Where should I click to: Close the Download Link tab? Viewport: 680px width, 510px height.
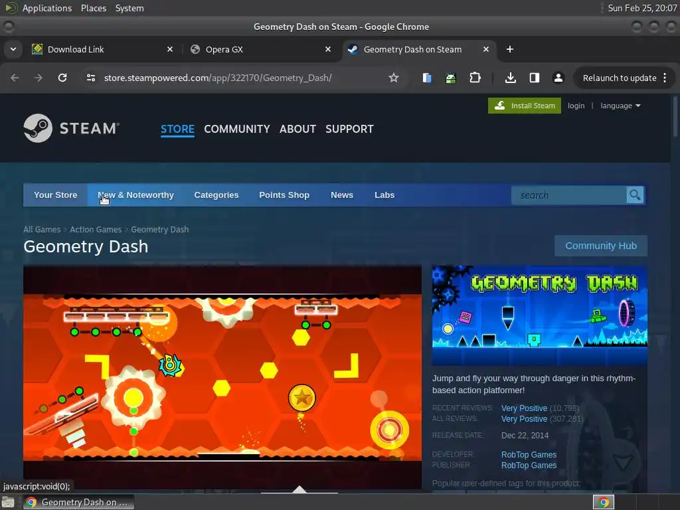(170, 49)
